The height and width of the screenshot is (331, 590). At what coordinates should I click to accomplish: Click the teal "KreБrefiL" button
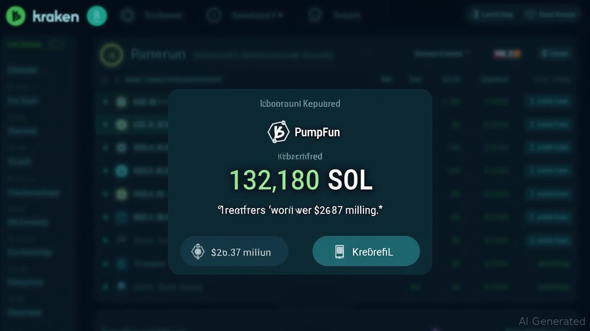click(x=366, y=251)
